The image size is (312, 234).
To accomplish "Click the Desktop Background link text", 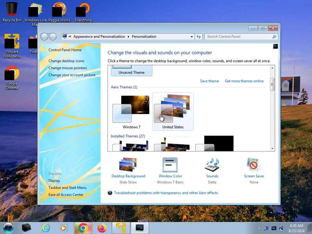I will [128, 176].
